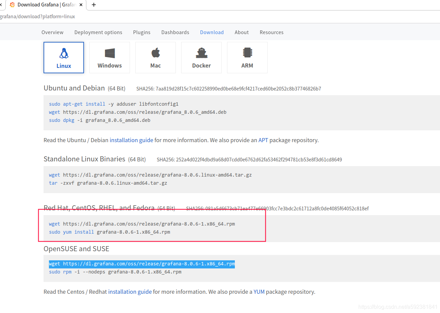Screen dimensions: 440x313
Task: Close the Download Grafana browser tab
Action: coord(81,5)
